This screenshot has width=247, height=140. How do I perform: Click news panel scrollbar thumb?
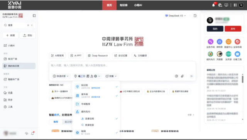[243, 79]
